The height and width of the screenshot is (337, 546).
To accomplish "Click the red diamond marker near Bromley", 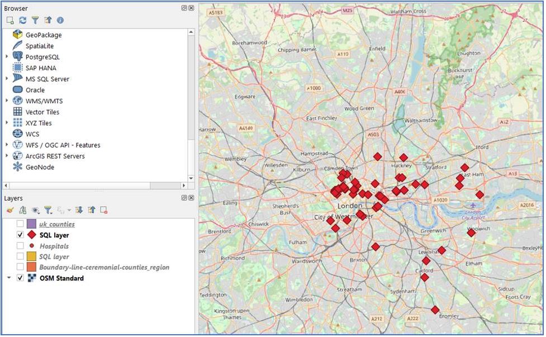I will click(435, 310).
